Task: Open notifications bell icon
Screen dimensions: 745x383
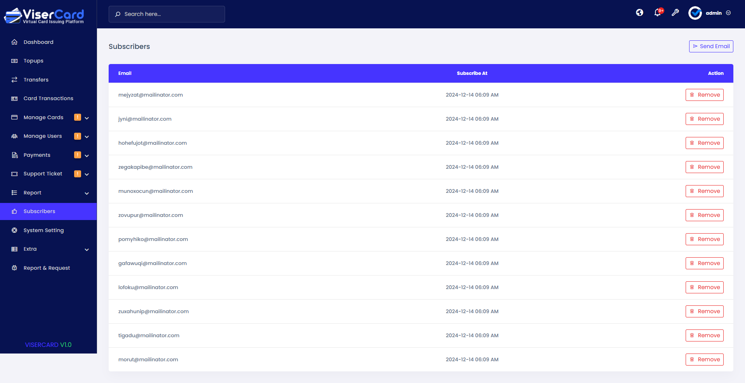Action: pyautogui.click(x=657, y=13)
